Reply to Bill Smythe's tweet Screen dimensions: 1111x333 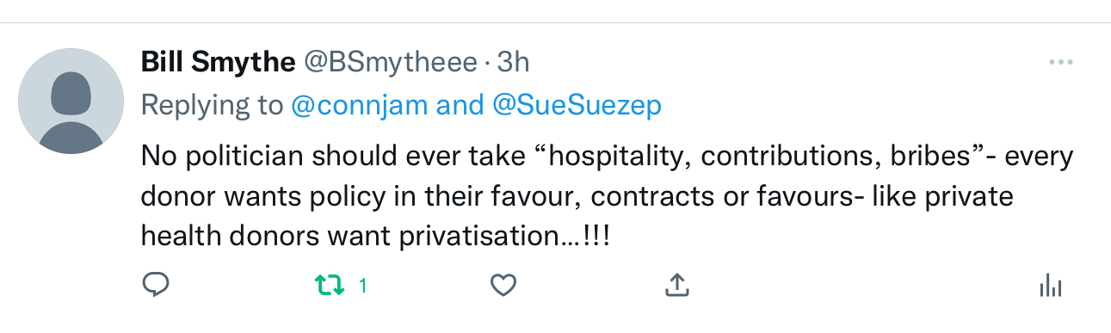coord(155,285)
